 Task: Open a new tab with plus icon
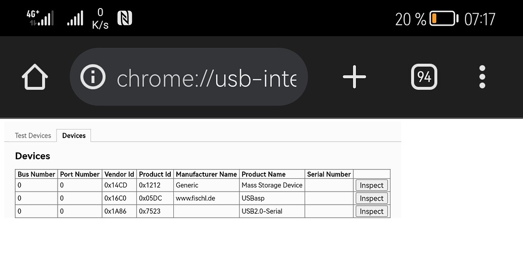pyautogui.click(x=354, y=77)
